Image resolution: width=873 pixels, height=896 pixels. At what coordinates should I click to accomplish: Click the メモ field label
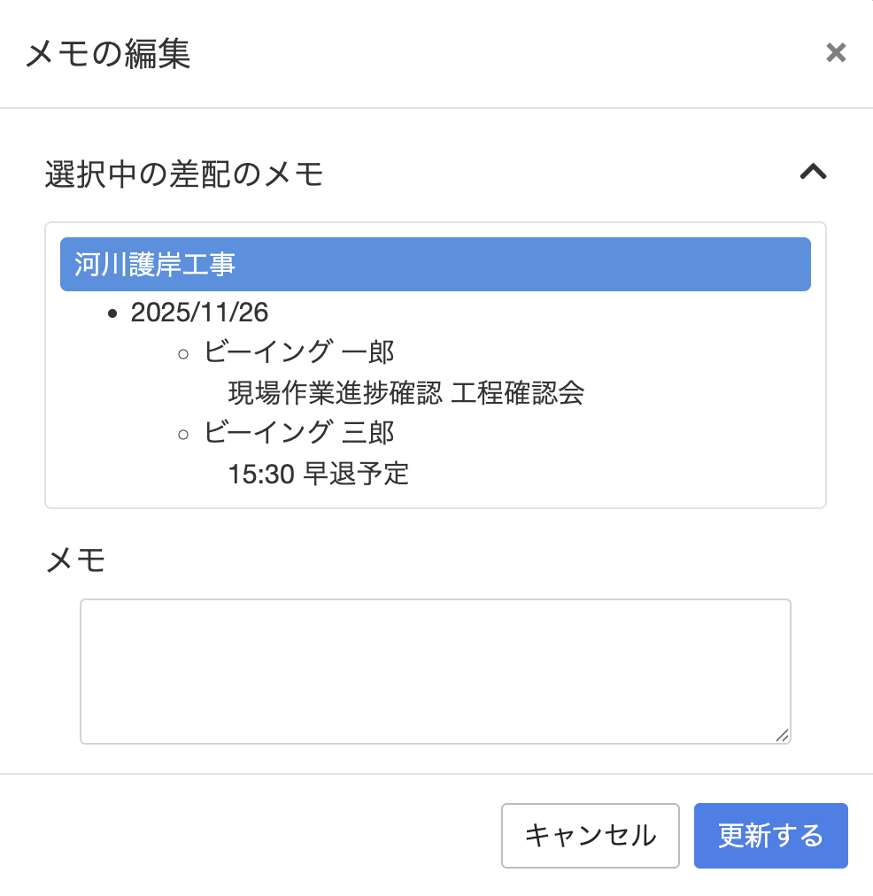point(75,560)
